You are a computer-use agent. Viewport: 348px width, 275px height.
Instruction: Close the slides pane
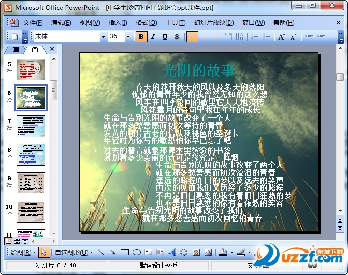tap(52, 49)
